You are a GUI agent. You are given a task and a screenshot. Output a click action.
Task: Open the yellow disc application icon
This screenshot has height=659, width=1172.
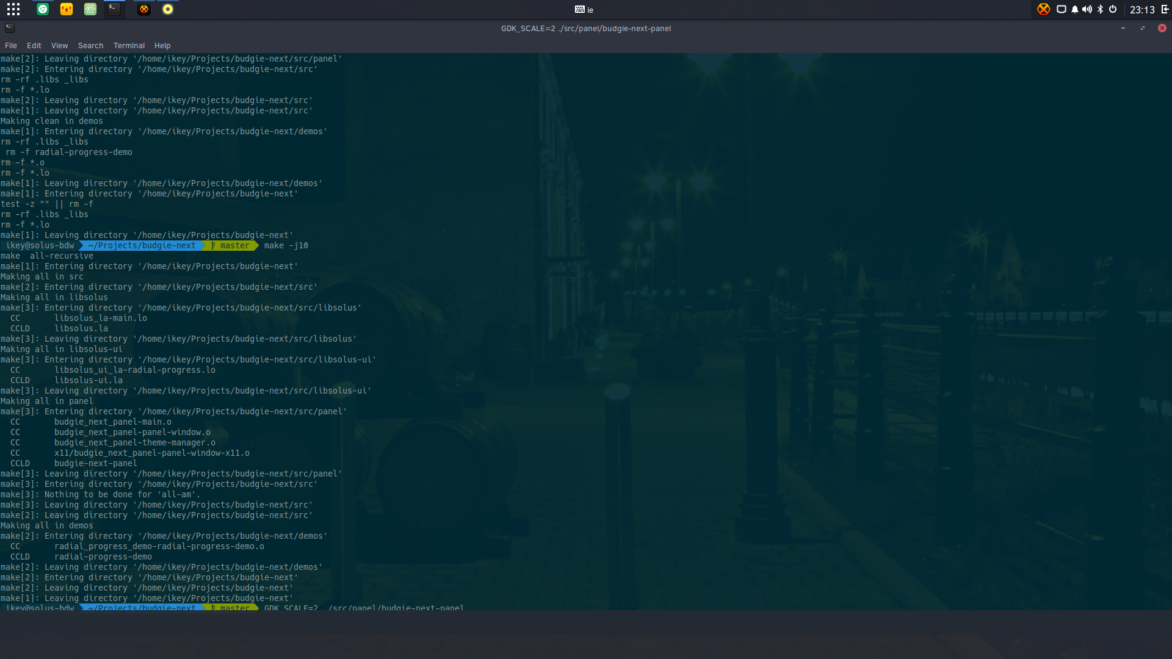click(168, 9)
